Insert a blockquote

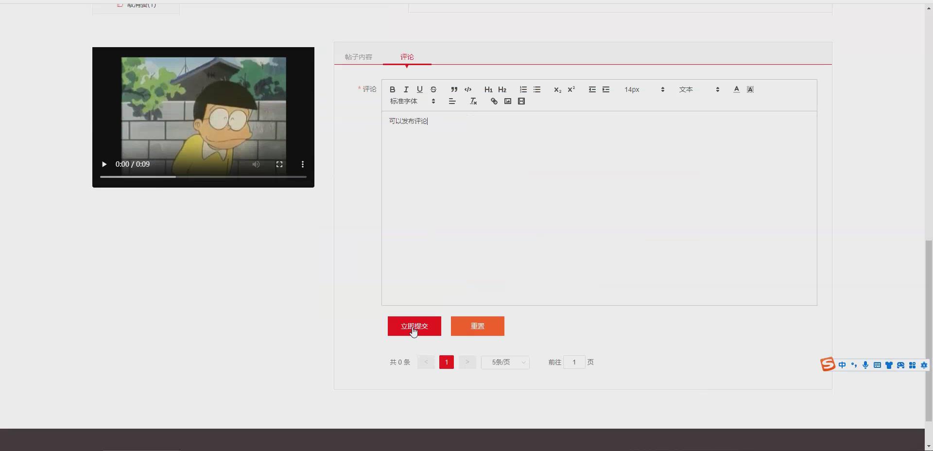454,89
